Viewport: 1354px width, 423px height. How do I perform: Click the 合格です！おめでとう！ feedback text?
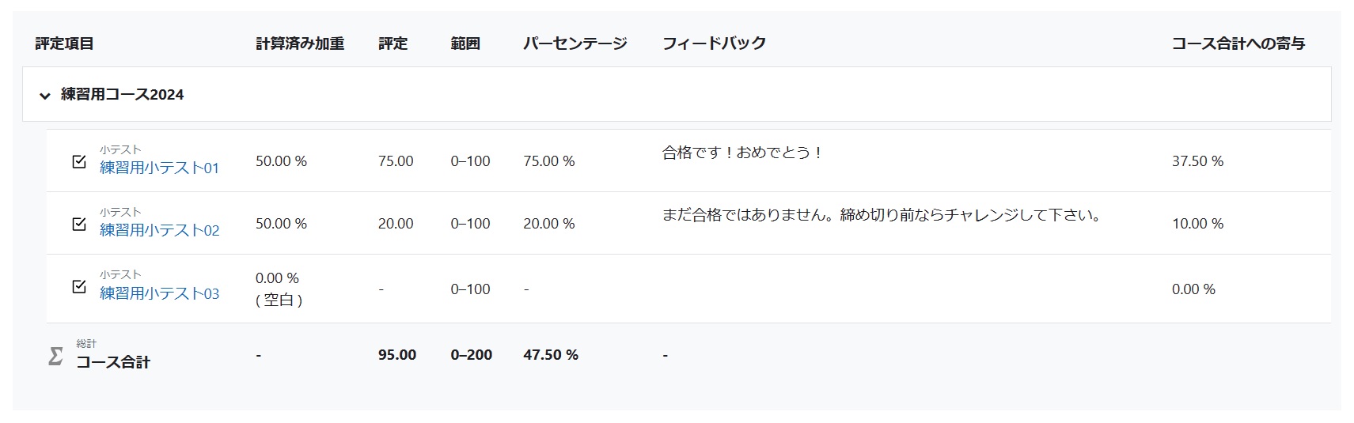click(744, 153)
